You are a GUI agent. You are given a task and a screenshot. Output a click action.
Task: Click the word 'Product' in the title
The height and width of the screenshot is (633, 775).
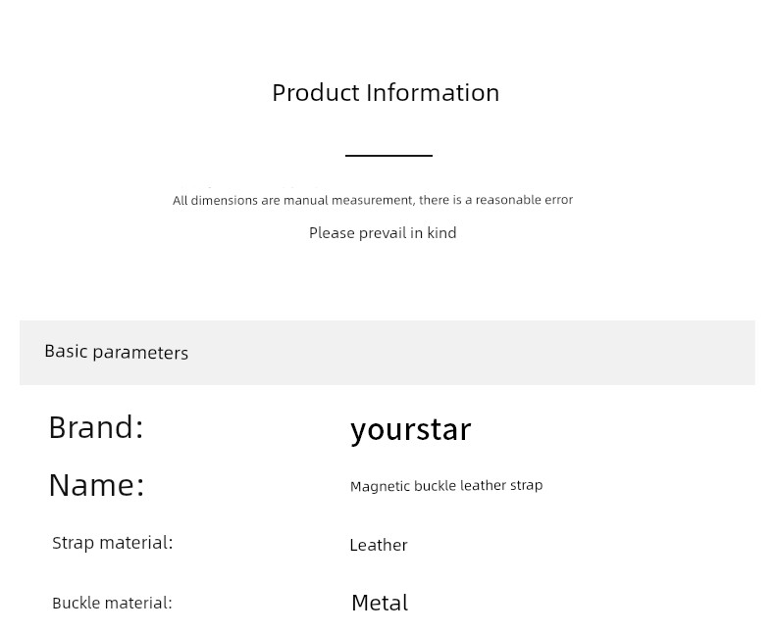point(316,93)
